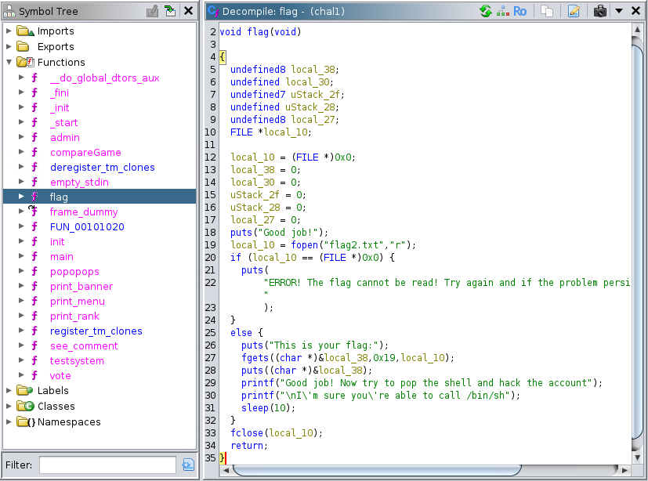Select FUN_00101020 function
The height and width of the screenshot is (481, 648).
[x=87, y=227]
